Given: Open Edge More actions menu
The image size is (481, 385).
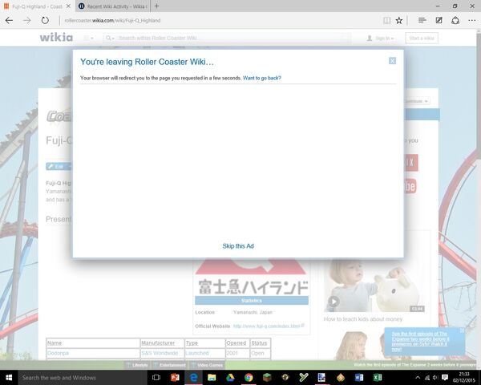Looking at the screenshot, I should [472, 21].
